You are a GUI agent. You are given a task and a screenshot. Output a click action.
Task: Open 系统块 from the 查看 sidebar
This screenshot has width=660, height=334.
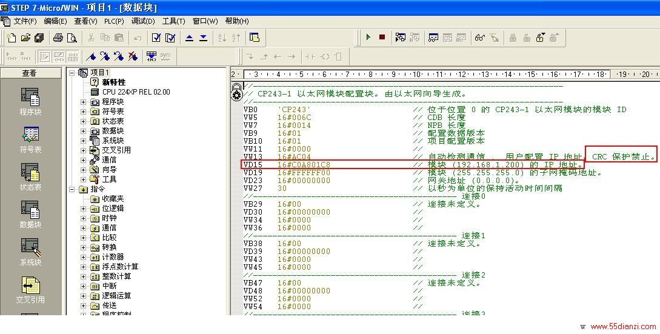pyautogui.click(x=30, y=252)
